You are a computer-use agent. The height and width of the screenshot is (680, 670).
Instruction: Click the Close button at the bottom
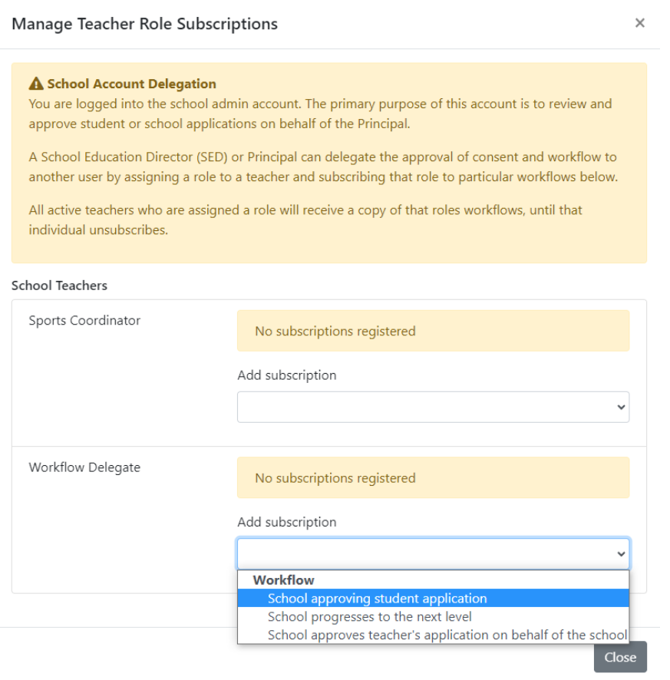tap(620, 657)
